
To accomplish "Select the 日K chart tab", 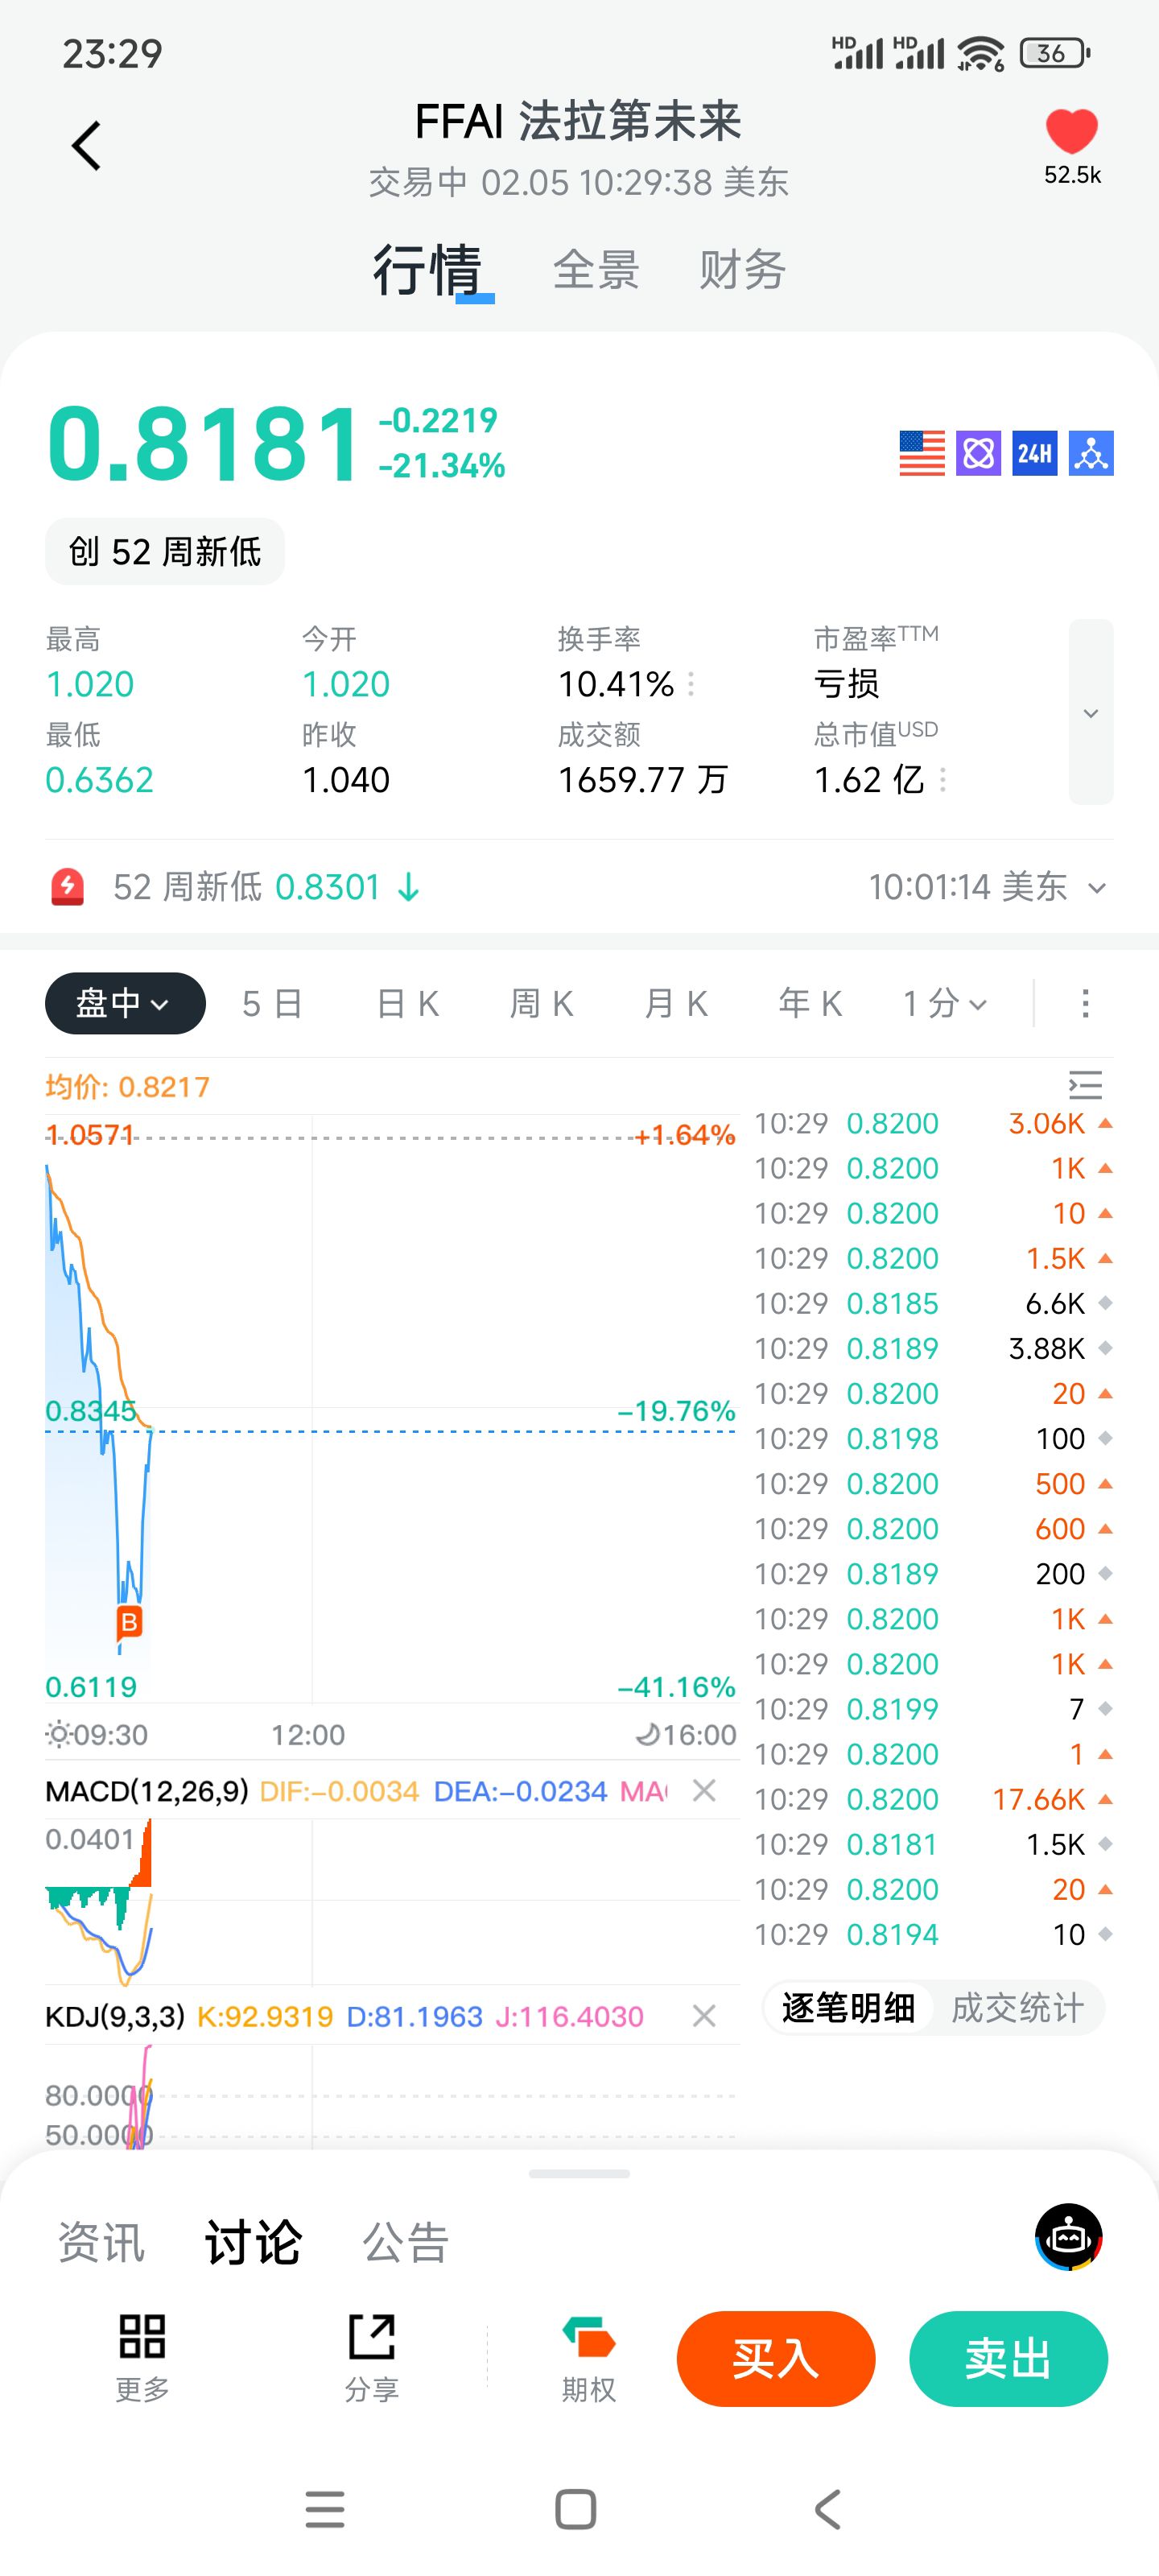I will (408, 1003).
